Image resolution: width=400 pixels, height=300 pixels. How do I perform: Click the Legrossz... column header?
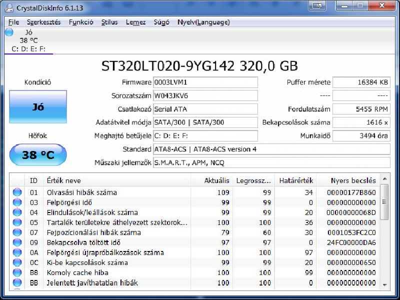[x=253, y=180]
